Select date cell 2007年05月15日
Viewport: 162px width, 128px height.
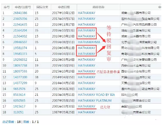click(63, 100)
